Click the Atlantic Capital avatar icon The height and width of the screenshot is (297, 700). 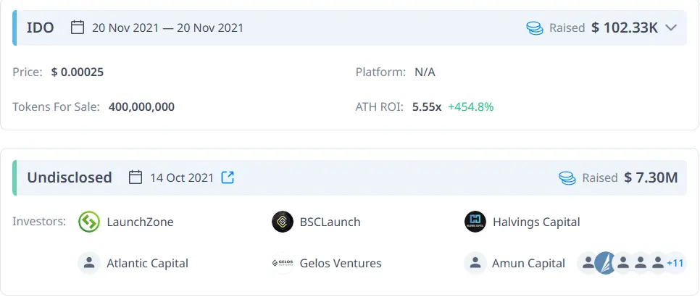coord(88,263)
